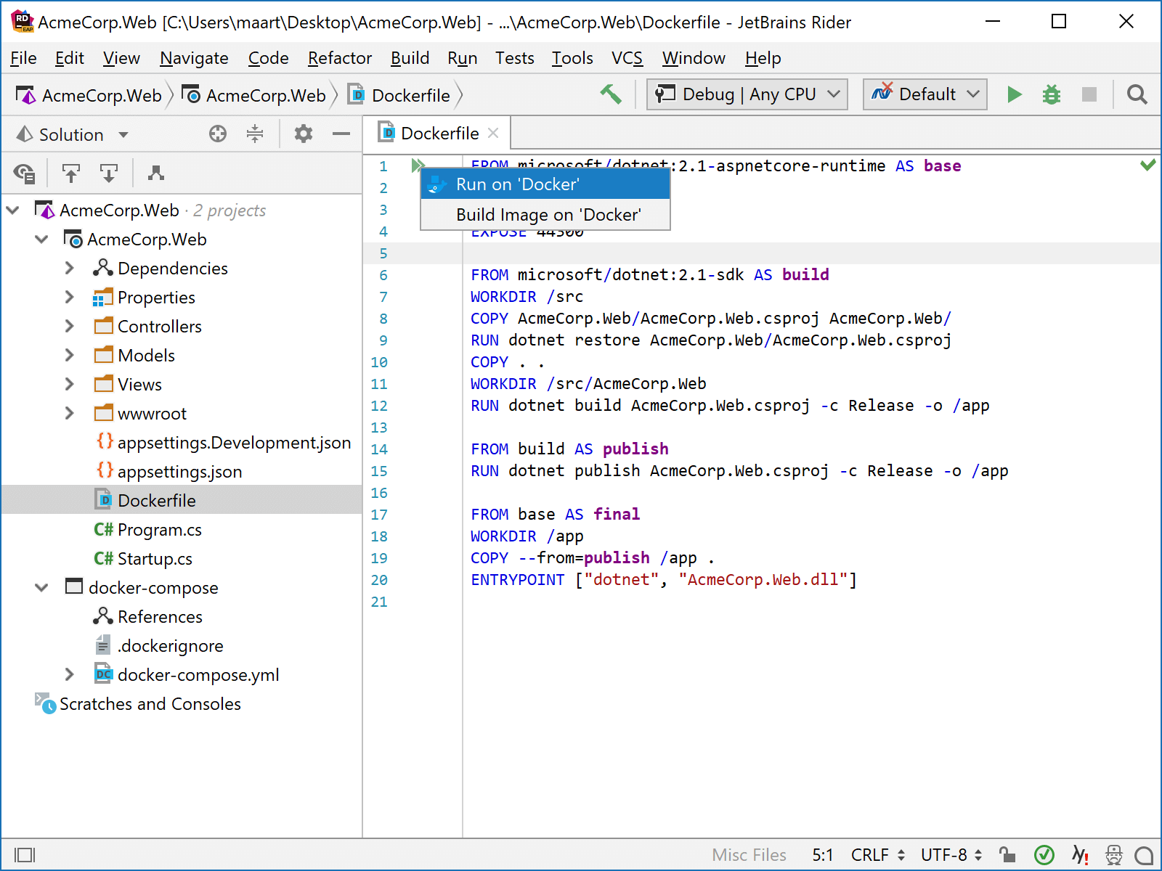Image resolution: width=1162 pixels, height=871 pixels.
Task: Open the File menu
Action: pos(23,58)
